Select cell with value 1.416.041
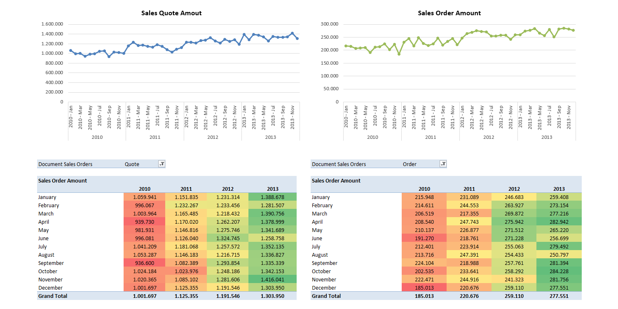The image size is (618, 309). click(x=273, y=279)
